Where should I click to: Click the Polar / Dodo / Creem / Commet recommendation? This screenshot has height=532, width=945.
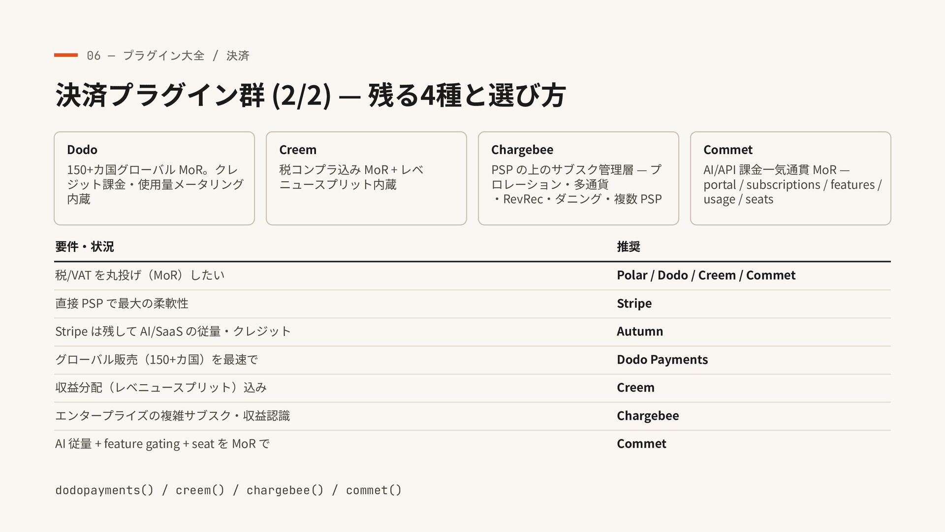pyautogui.click(x=706, y=275)
